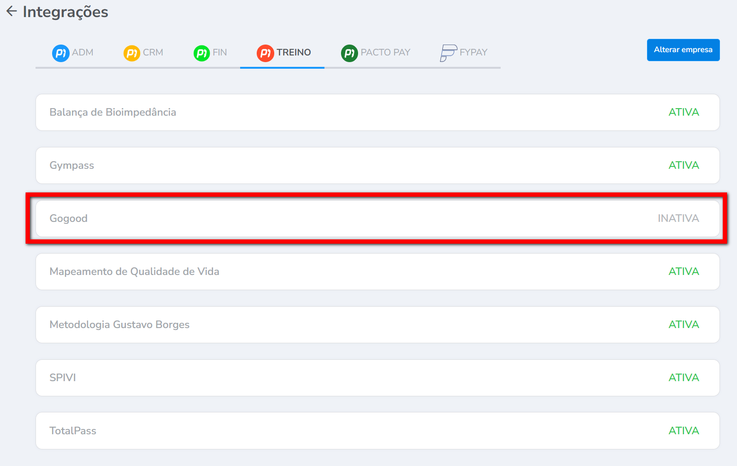Switch to the ADM tab label
Image resolution: width=737 pixels, height=466 pixels.
point(82,53)
